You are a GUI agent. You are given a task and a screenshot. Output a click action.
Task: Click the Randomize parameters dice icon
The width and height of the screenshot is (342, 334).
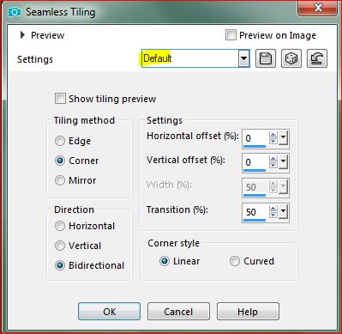click(291, 58)
